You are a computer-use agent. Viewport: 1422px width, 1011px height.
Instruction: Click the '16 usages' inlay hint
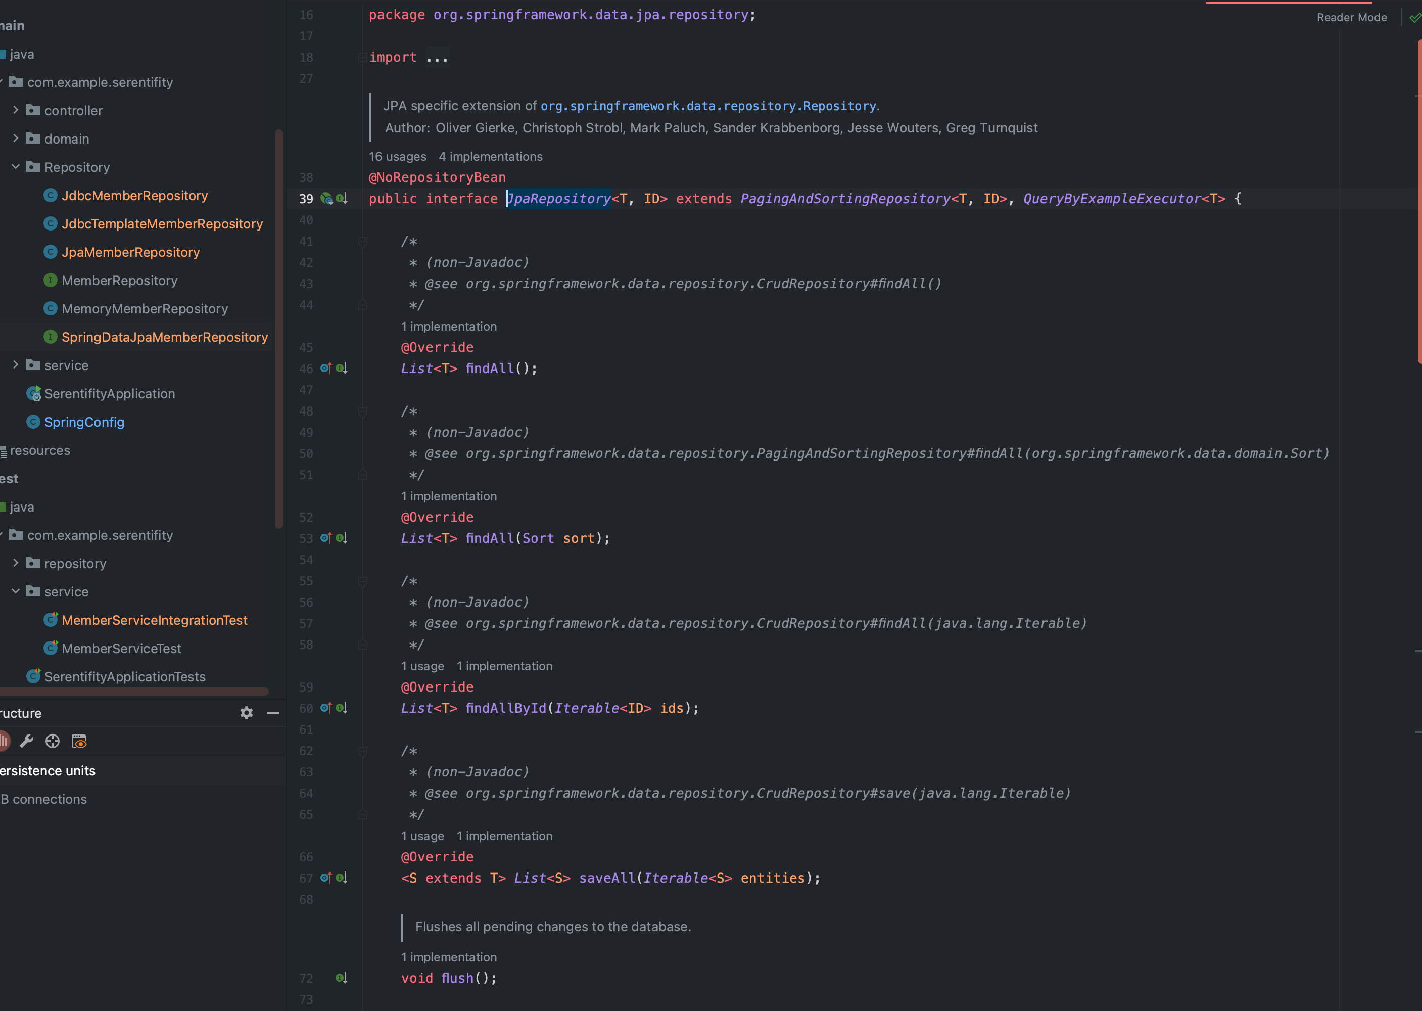click(x=398, y=156)
